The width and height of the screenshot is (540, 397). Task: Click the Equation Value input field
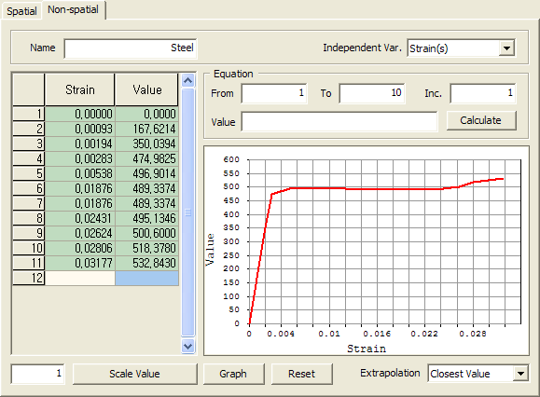tap(339, 122)
